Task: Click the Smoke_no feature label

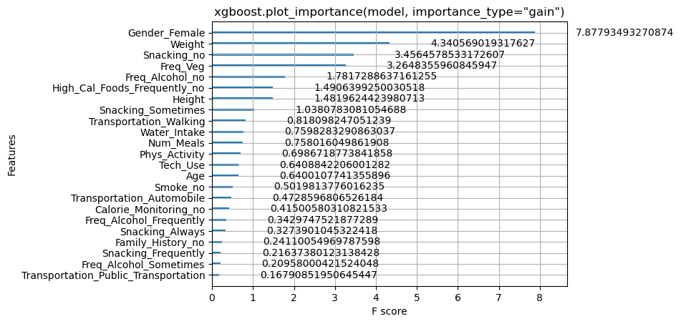Action: 180,187
